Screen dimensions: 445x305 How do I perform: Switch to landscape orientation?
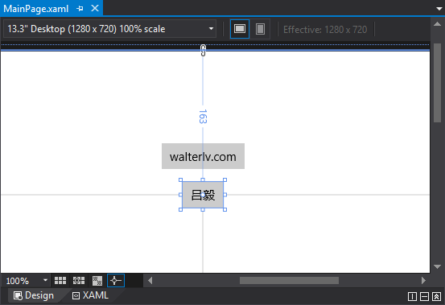tap(240, 29)
